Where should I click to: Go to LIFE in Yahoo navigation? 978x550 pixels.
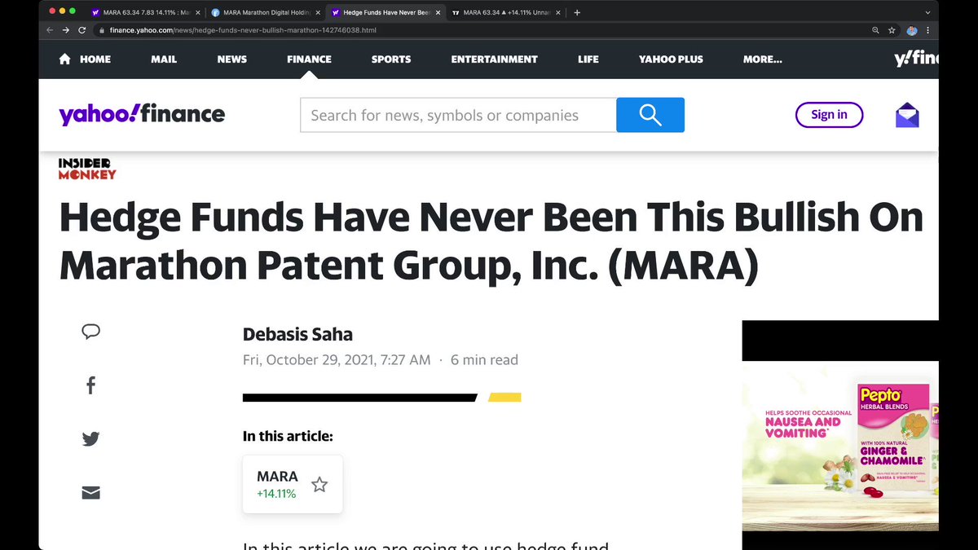588,59
